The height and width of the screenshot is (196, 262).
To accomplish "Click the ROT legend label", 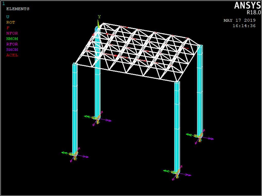I will point(11,22).
